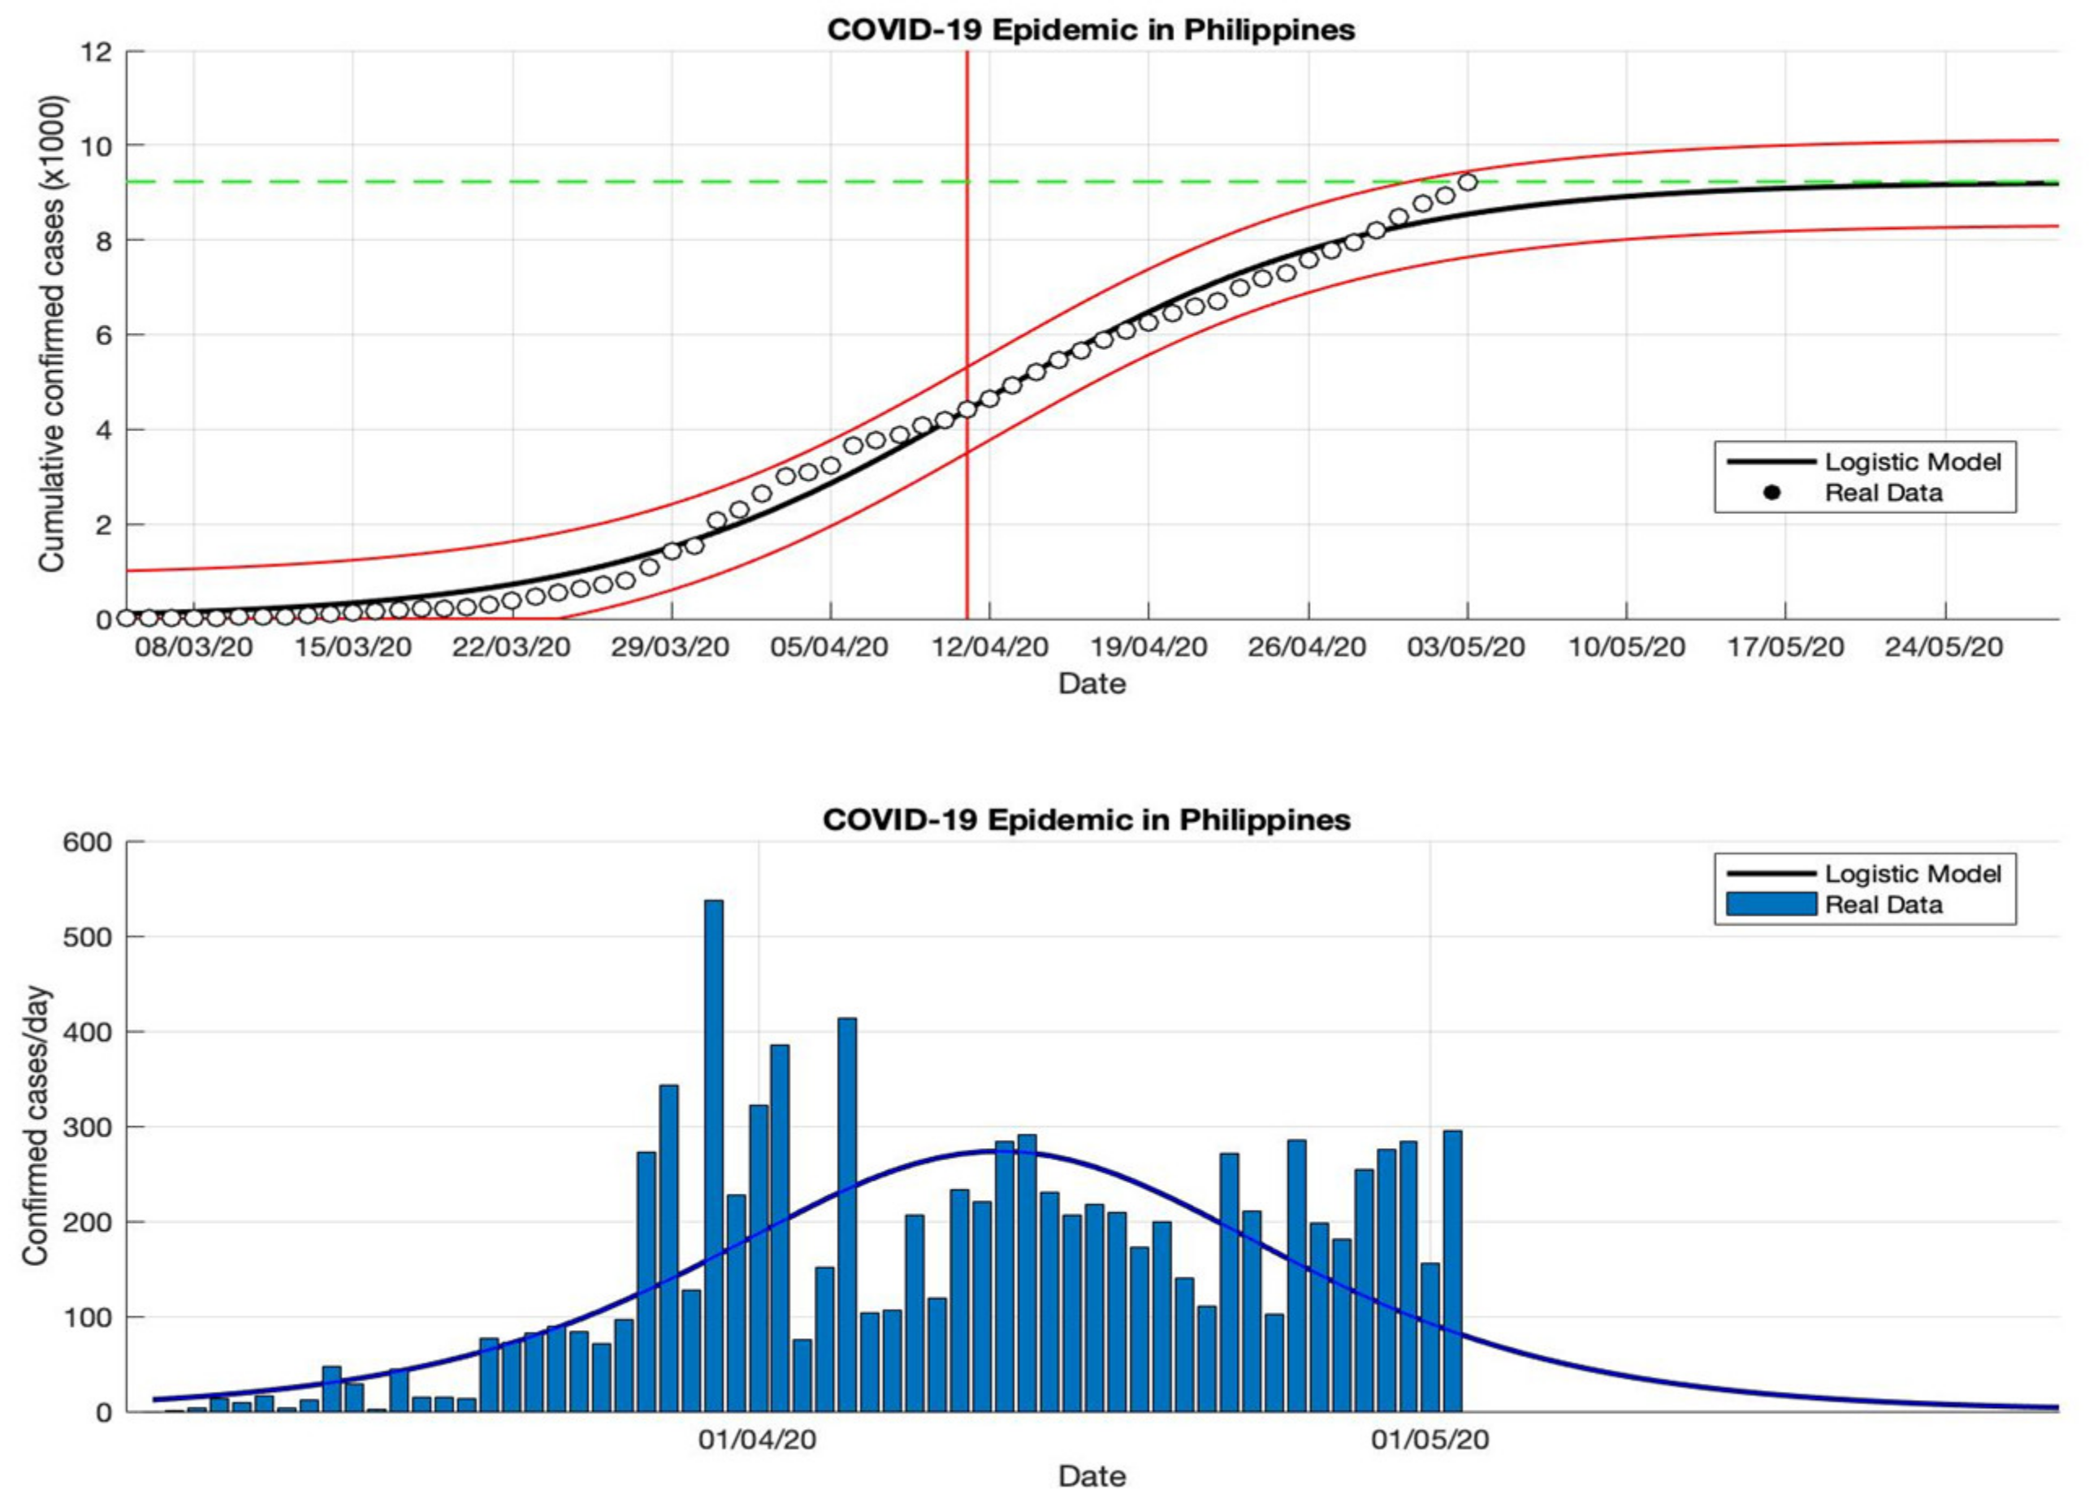Click the 600 y-axis tick label
Screen dimensions: 2098x1503
(x=86, y=843)
